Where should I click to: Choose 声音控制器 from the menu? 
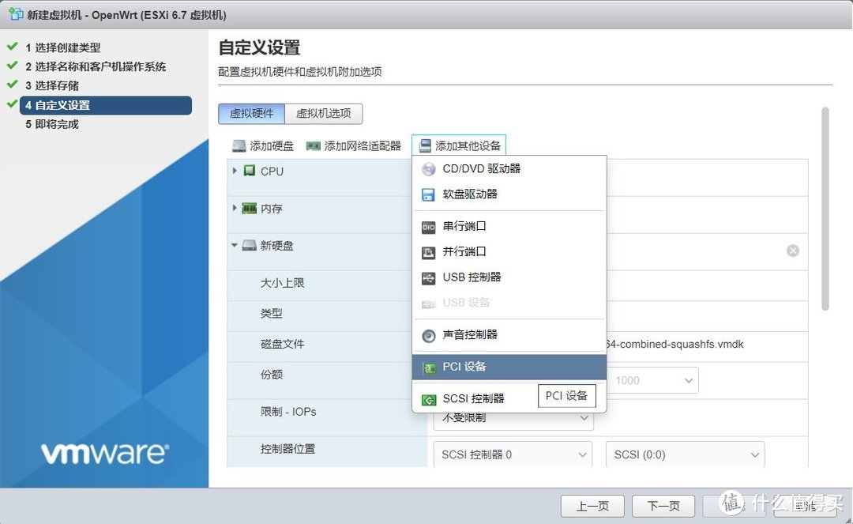click(509, 335)
